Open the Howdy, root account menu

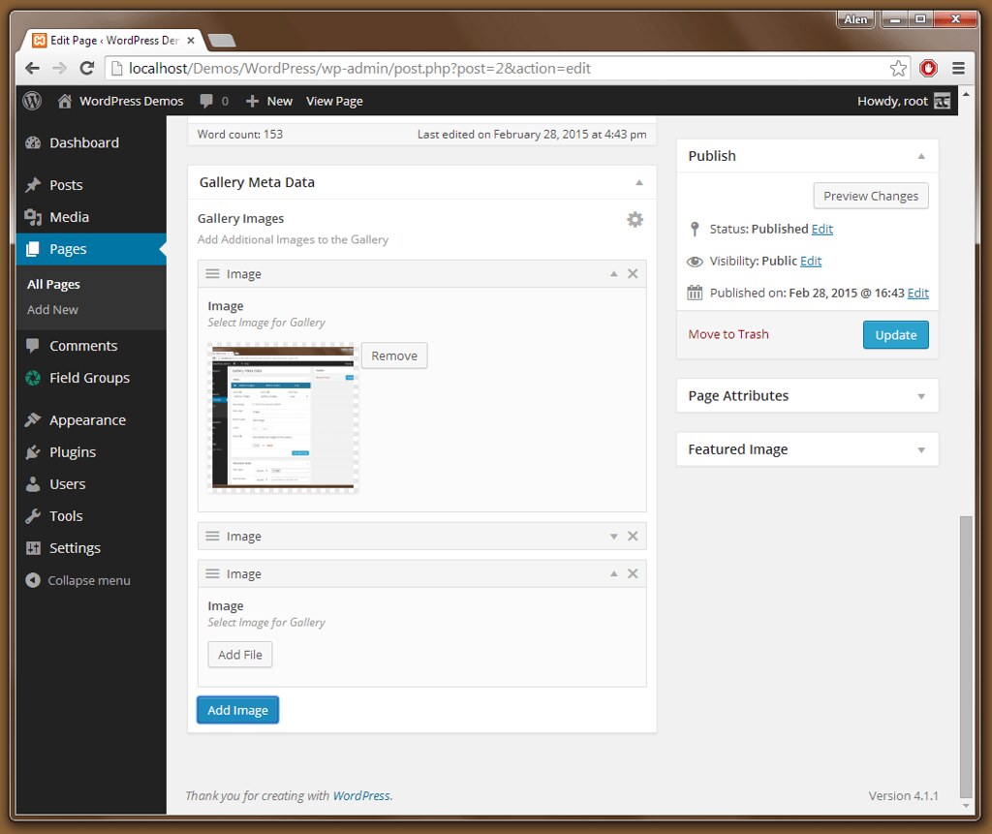click(904, 102)
